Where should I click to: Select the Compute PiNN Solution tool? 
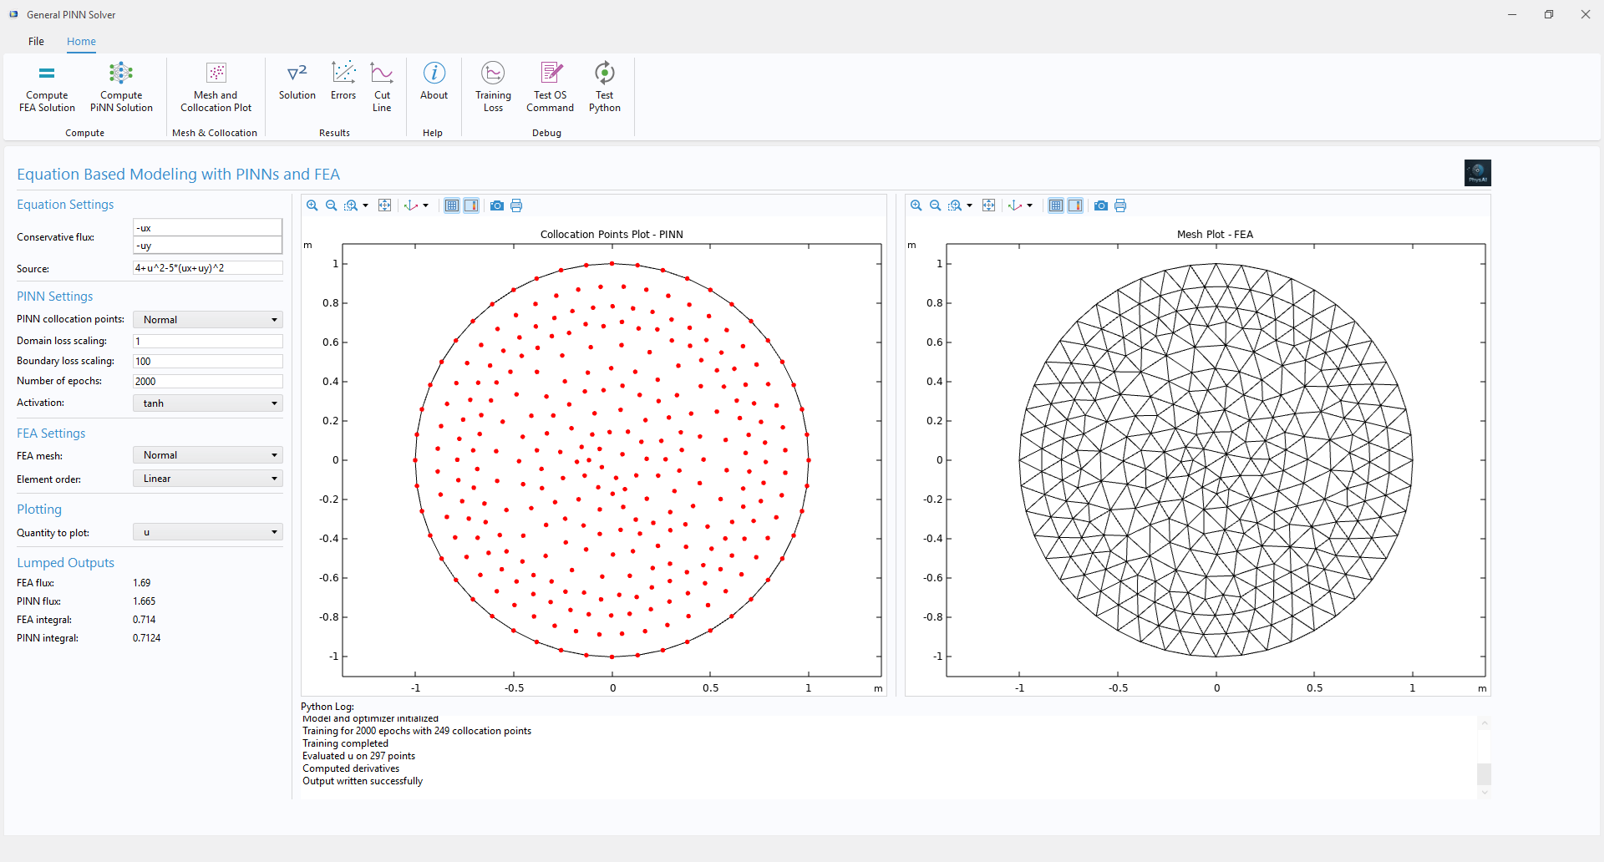[120, 87]
